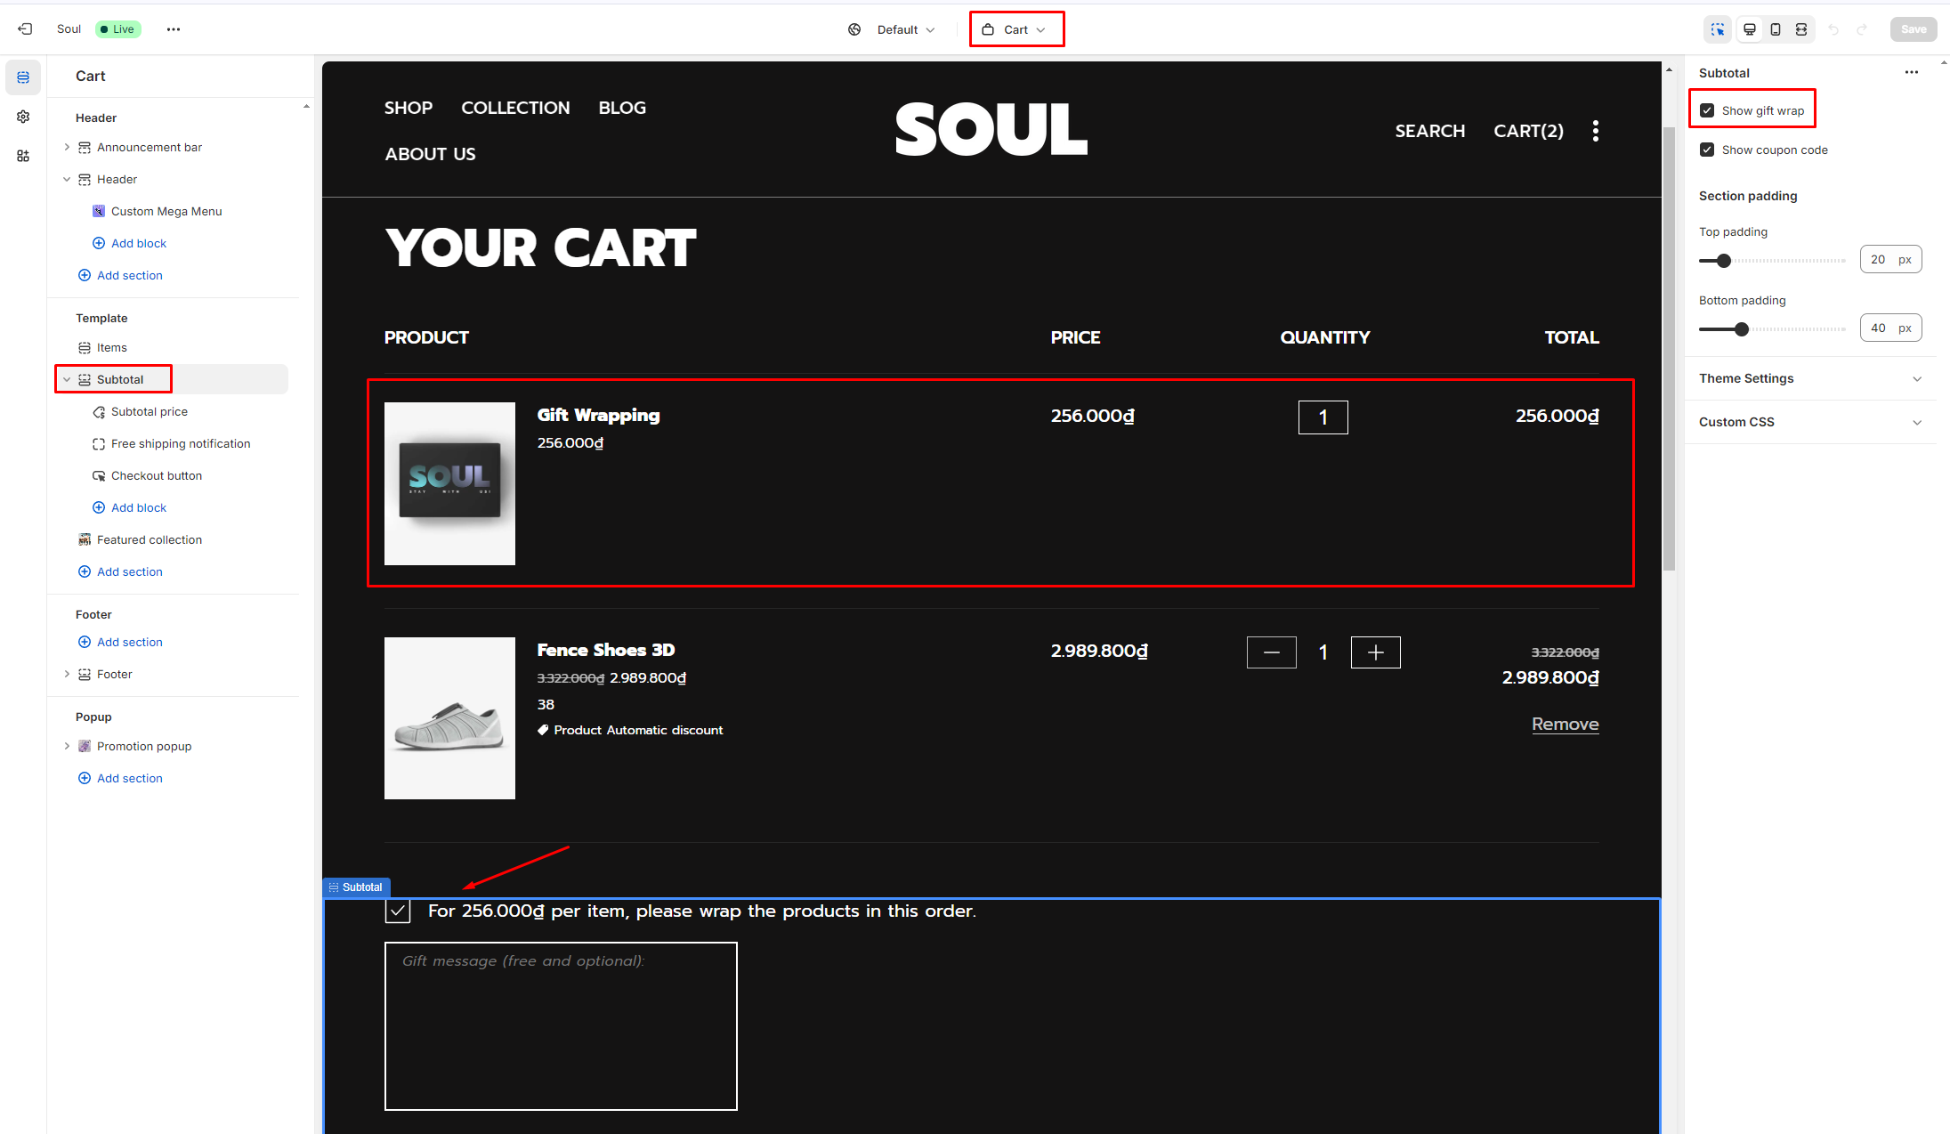Select Featured collection section
Viewport: 1950px width, 1134px height.
(x=150, y=539)
